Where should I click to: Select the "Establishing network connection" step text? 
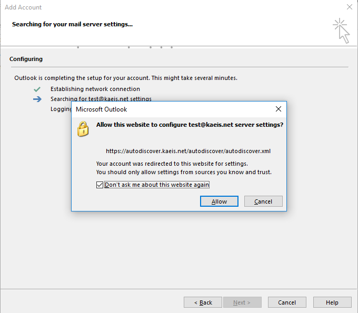pos(95,89)
